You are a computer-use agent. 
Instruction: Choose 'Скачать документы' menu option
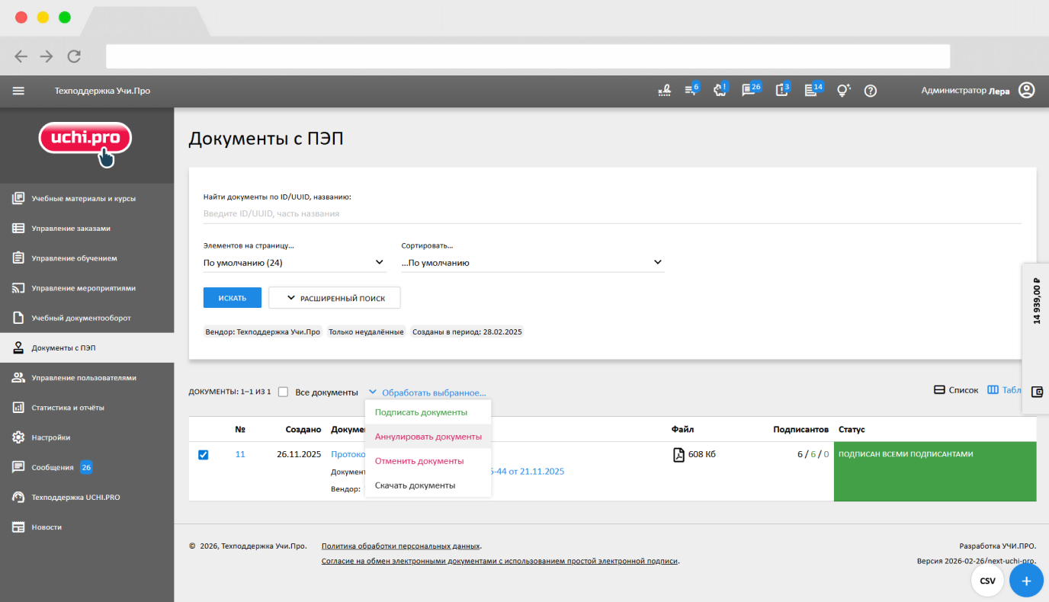(x=415, y=485)
